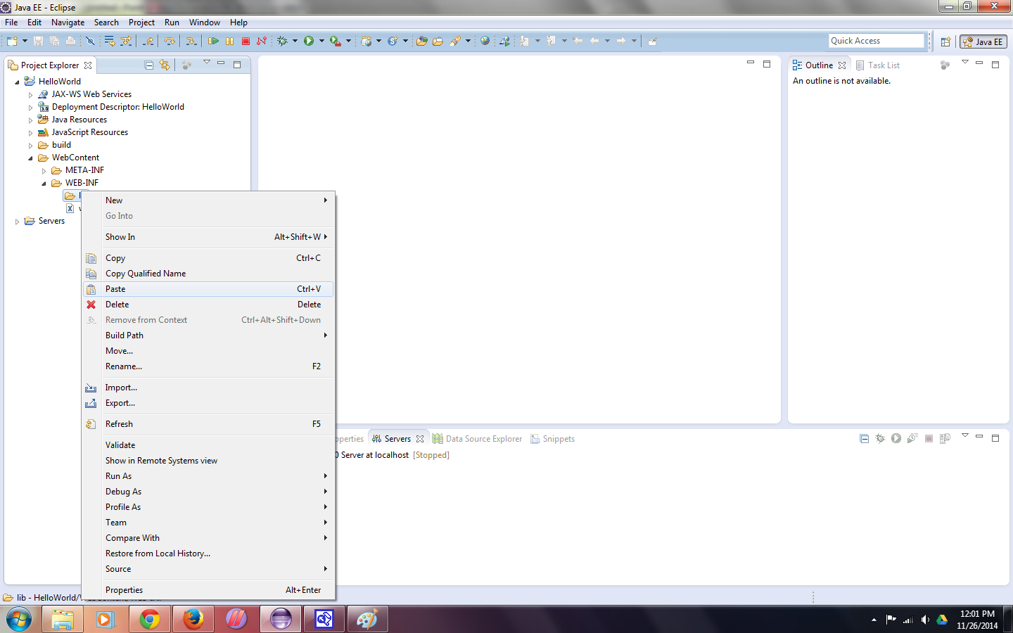This screenshot has width=1013, height=633.
Task: Minimize the editor area
Action: 751,63
